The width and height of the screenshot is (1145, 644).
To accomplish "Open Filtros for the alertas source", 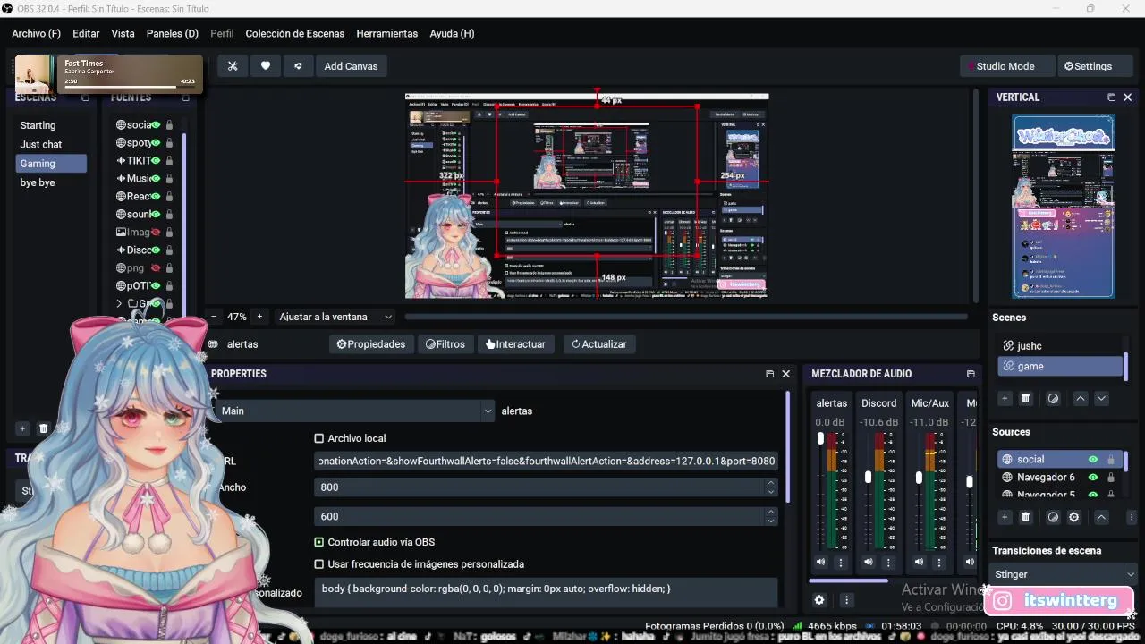I will (x=445, y=343).
